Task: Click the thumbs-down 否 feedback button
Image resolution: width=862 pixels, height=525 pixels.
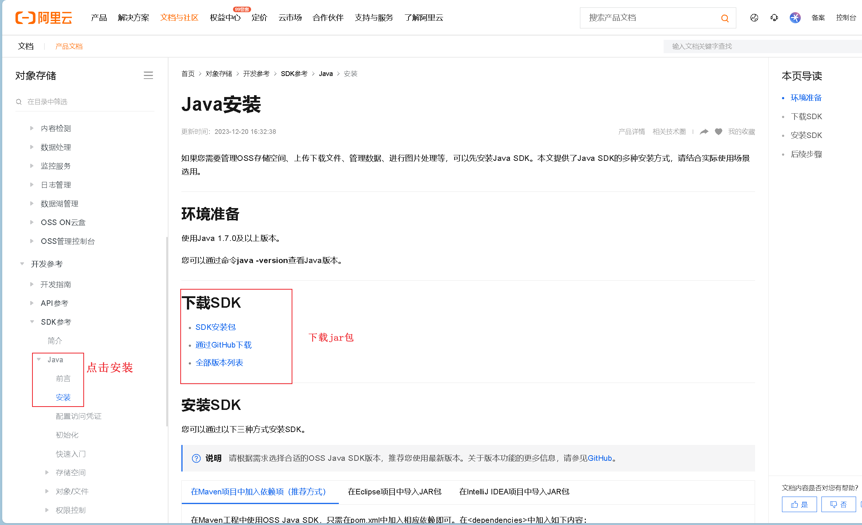Action: pyautogui.click(x=838, y=504)
